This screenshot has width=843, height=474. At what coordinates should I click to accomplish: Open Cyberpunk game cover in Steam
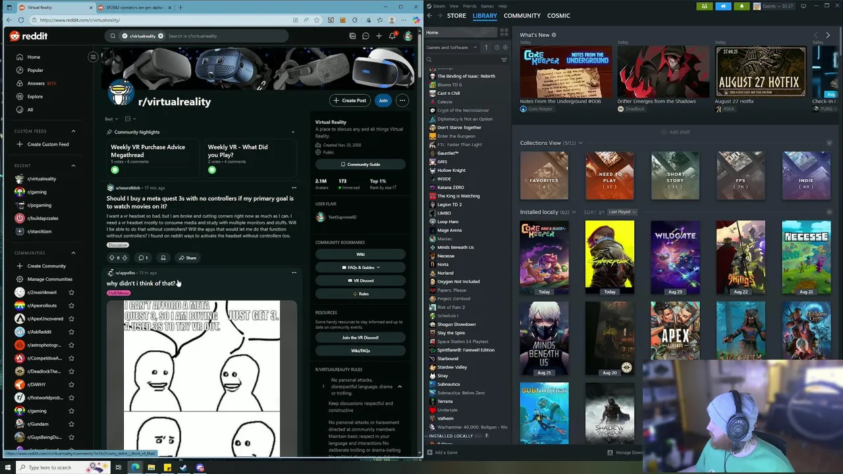[x=609, y=257]
